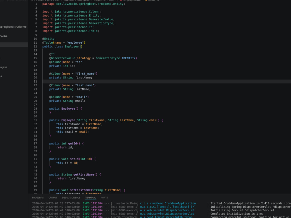
Task: Select the highlighted row in the file explorer
Action: [14, 44]
